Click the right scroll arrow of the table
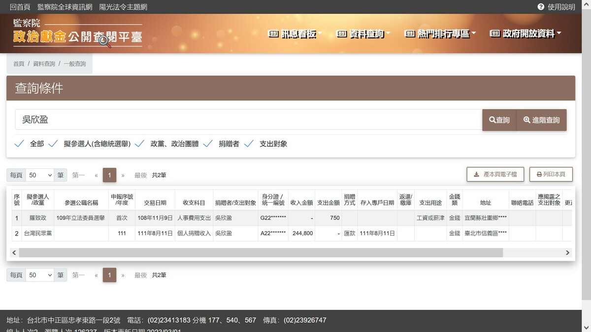Image resolution: width=591 pixels, height=332 pixels. [567, 252]
